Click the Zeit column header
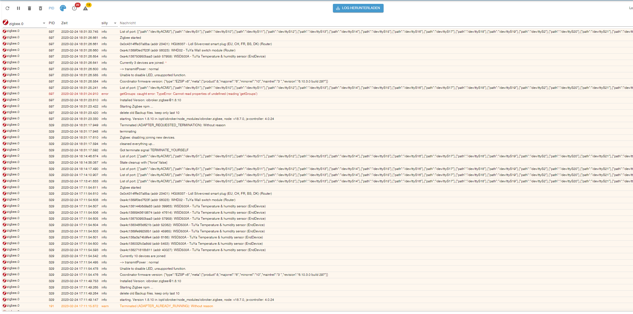Viewport: 633px width, 314px height. pos(64,23)
